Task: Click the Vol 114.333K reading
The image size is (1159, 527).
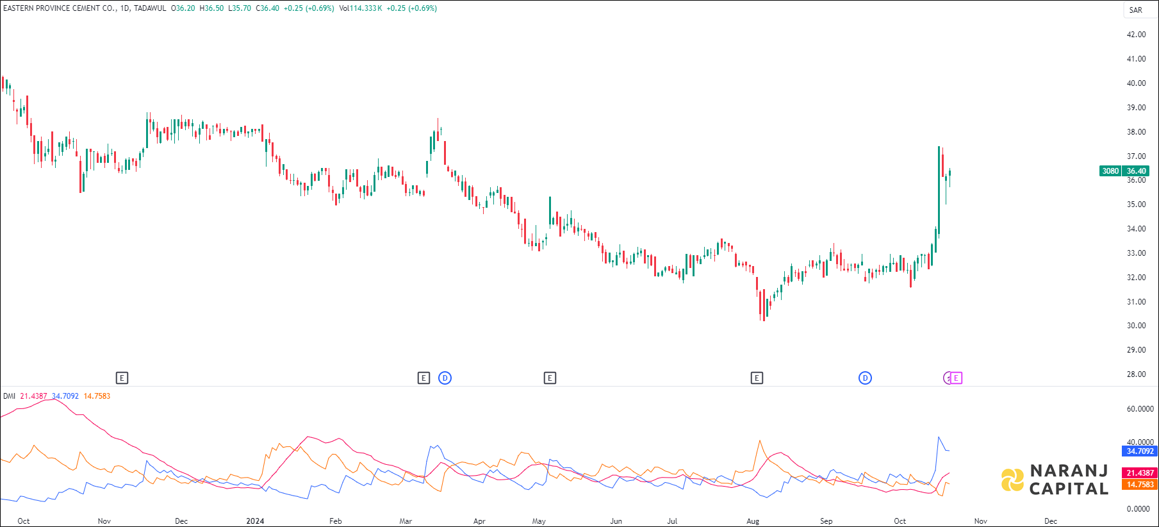Action: point(361,8)
